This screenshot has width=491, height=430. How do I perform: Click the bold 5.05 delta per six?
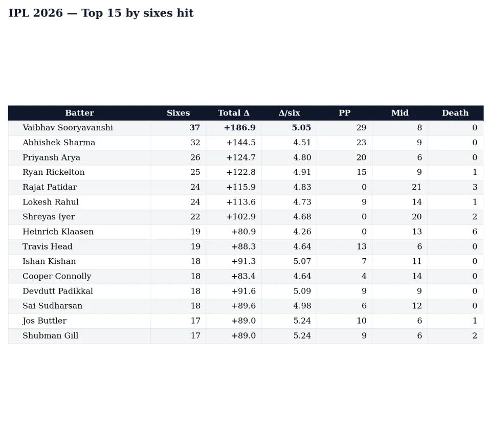[301, 128]
